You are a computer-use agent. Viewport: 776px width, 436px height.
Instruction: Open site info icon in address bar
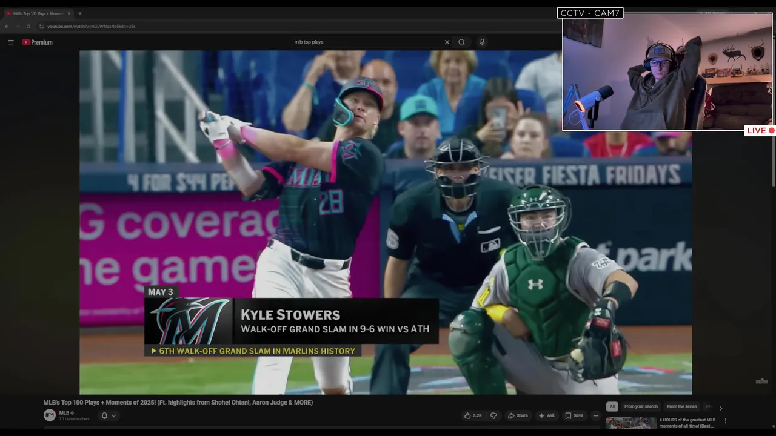click(x=41, y=26)
